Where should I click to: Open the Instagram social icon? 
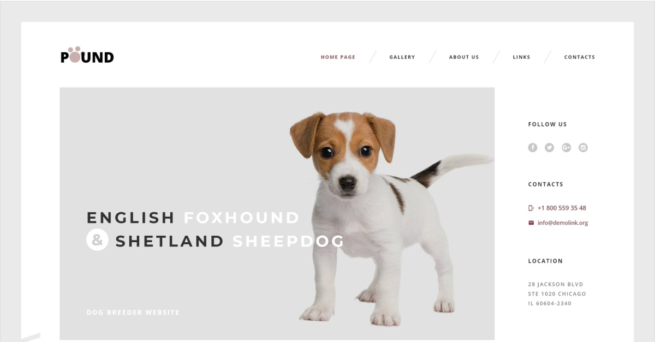(583, 147)
